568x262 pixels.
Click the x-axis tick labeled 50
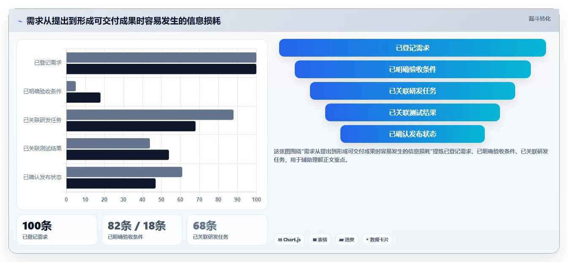[161, 199]
